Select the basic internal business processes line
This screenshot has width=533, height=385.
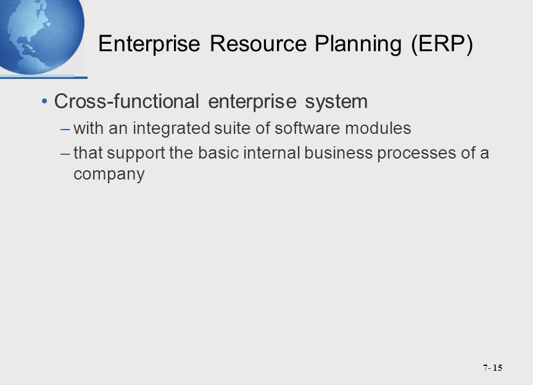[x=281, y=164]
